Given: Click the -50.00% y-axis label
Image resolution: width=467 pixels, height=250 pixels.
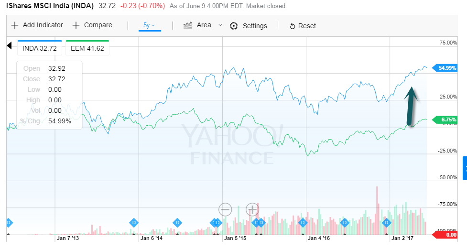Looking at the screenshot, I should [x=447, y=177].
